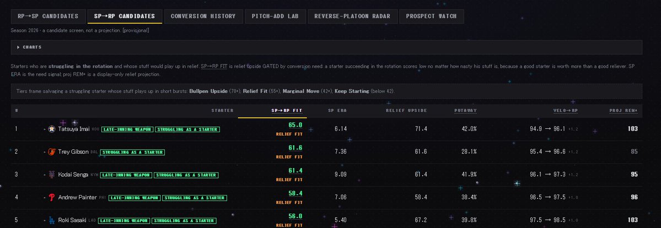Sort by Relief Upside column header
Image resolution: width=661 pixels, height=228 pixels.
[x=406, y=111]
